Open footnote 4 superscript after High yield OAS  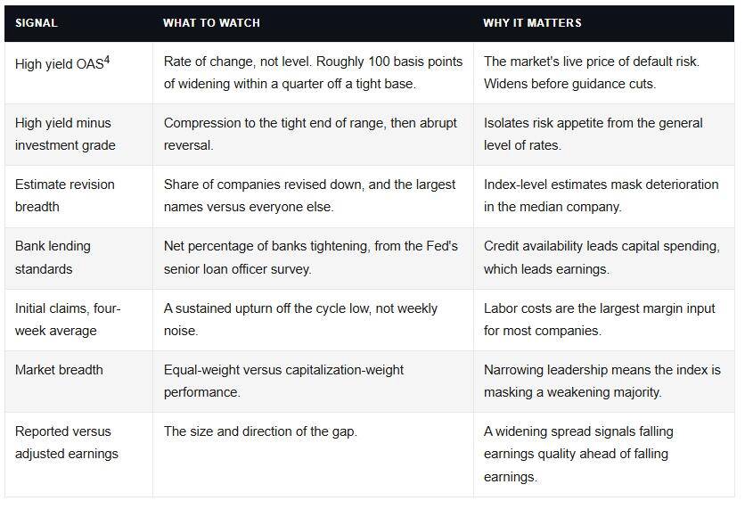107,60
